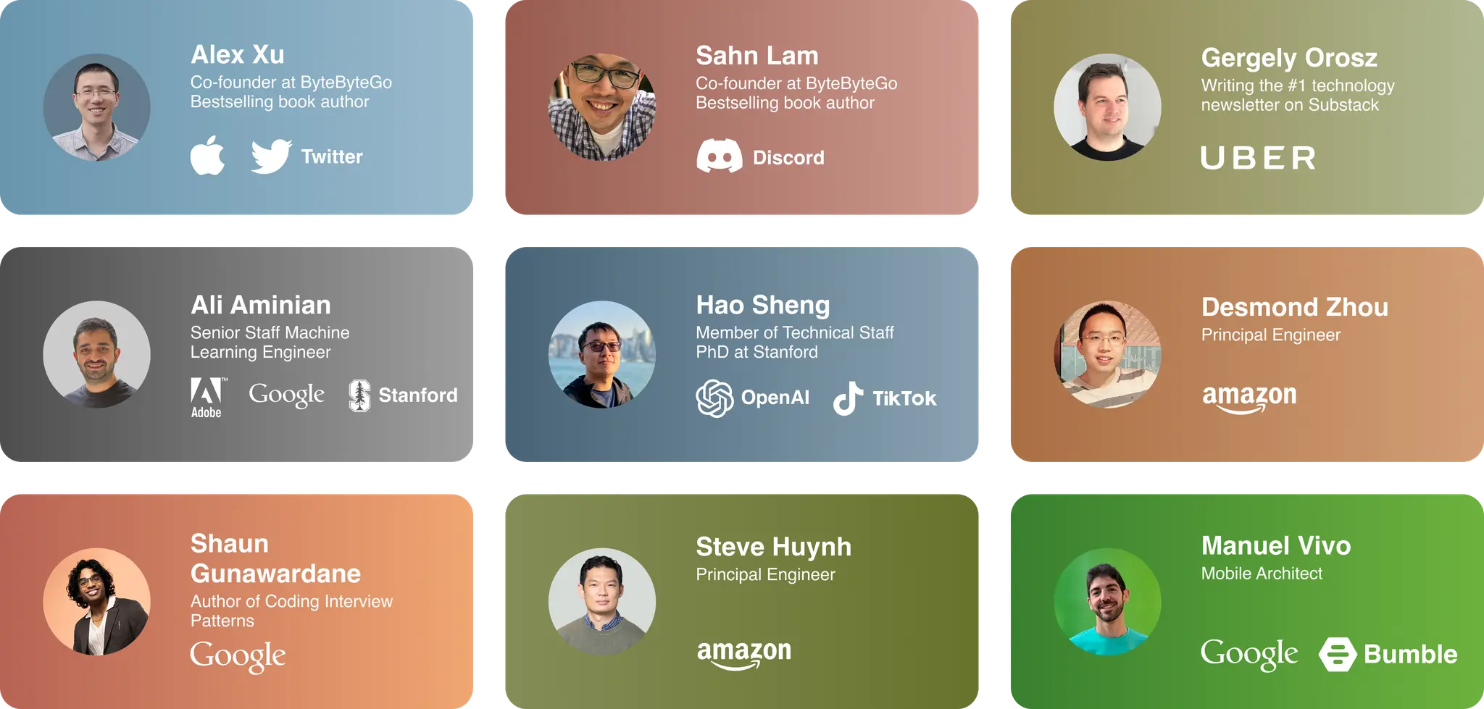
Task: Click the Ali Aminian name heading
Action: point(261,305)
